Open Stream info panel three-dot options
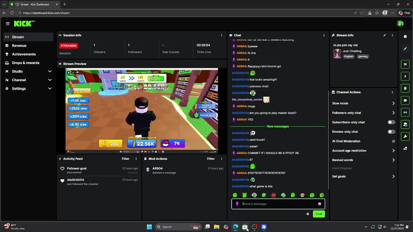The width and height of the screenshot is (413, 232). [392, 35]
